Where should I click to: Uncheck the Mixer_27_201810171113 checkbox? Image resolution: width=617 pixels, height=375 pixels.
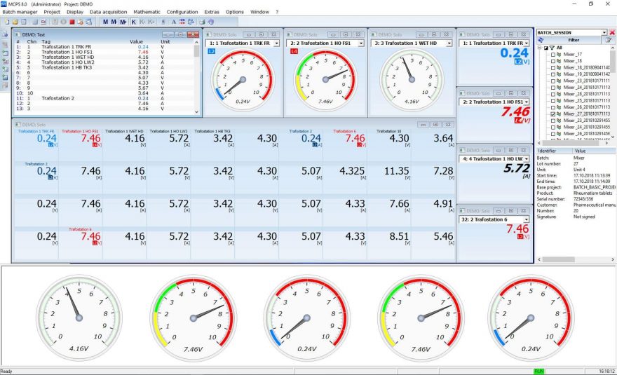[553, 114]
